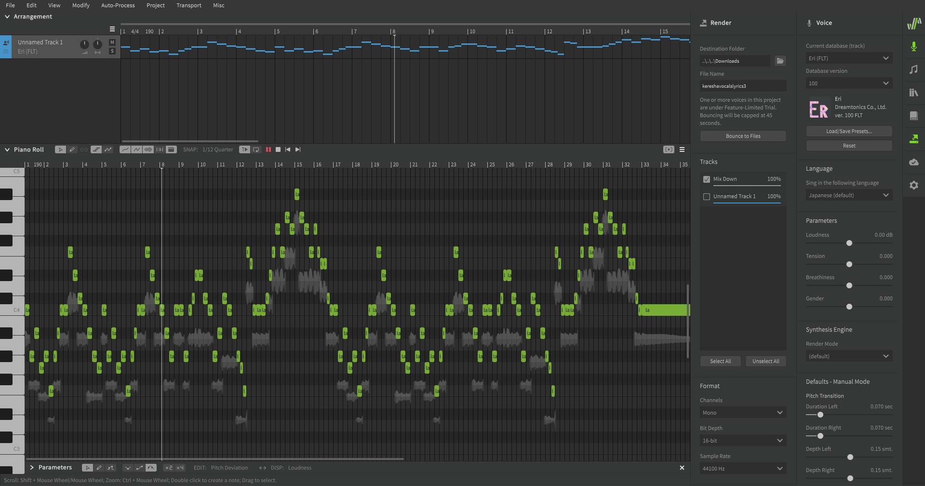Switch to note edit mode icon in Piano Roll
Image resolution: width=925 pixels, height=486 pixels.
coord(96,149)
